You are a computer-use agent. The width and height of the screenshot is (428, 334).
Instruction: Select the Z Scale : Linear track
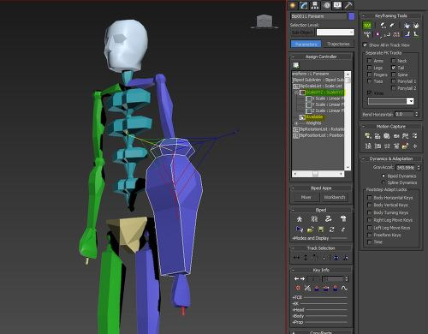[328, 110]
